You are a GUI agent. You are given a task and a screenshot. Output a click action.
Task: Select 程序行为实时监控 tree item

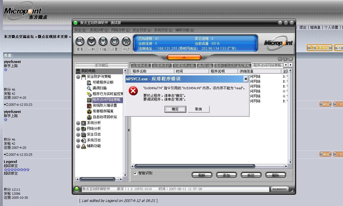pyautogui.click(x=108, y=94)
